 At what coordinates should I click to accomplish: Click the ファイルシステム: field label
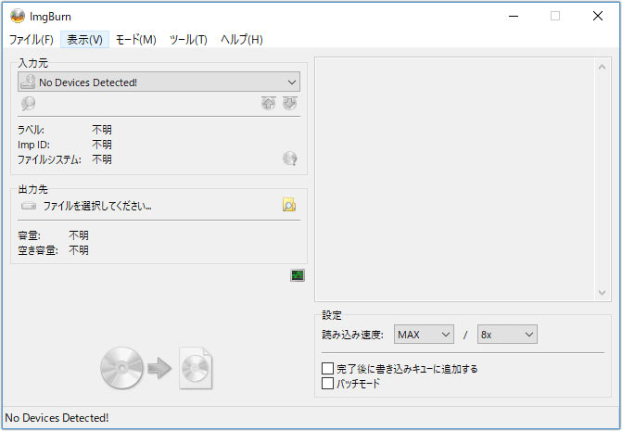49,159
